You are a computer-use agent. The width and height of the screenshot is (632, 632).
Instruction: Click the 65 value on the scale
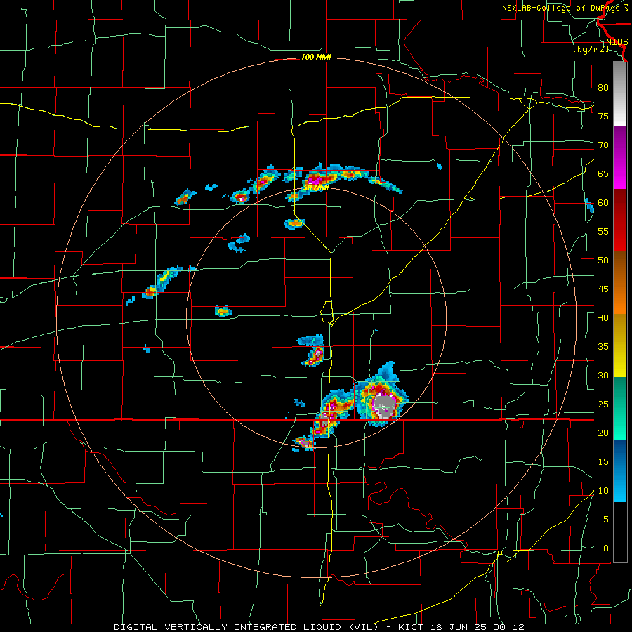[603, 173]
